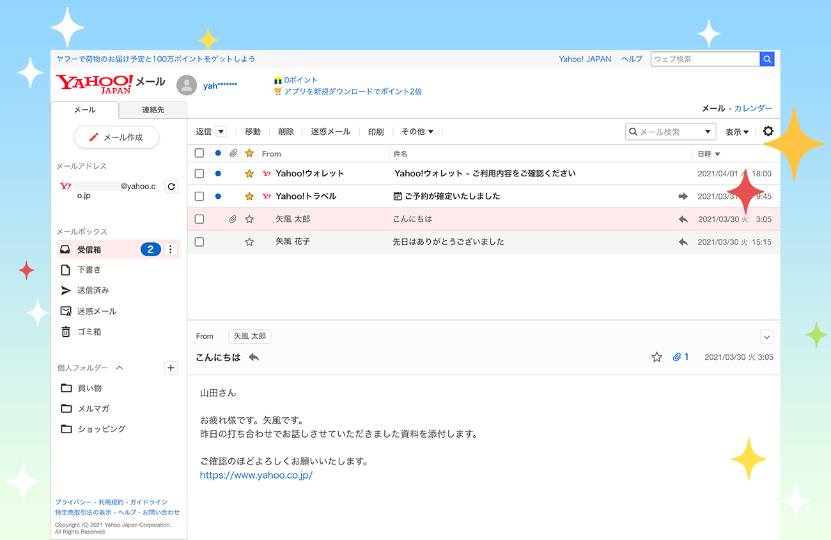Open inbox options three-dot menu
Screen dimensions: 831x540
coord(170,249)
